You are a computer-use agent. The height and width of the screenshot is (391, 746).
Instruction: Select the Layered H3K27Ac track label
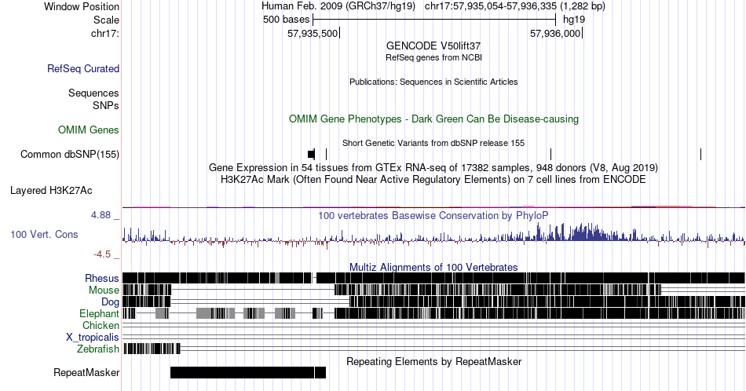coord(51,190)
